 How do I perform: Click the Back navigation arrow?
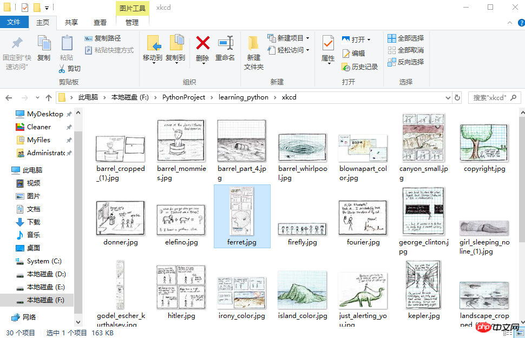tap(9, 98)
